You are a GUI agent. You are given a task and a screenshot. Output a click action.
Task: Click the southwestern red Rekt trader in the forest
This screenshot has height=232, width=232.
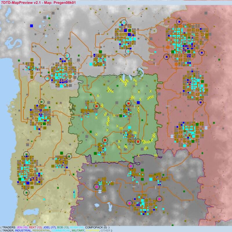pyautogui.click(x=105, y=140)
